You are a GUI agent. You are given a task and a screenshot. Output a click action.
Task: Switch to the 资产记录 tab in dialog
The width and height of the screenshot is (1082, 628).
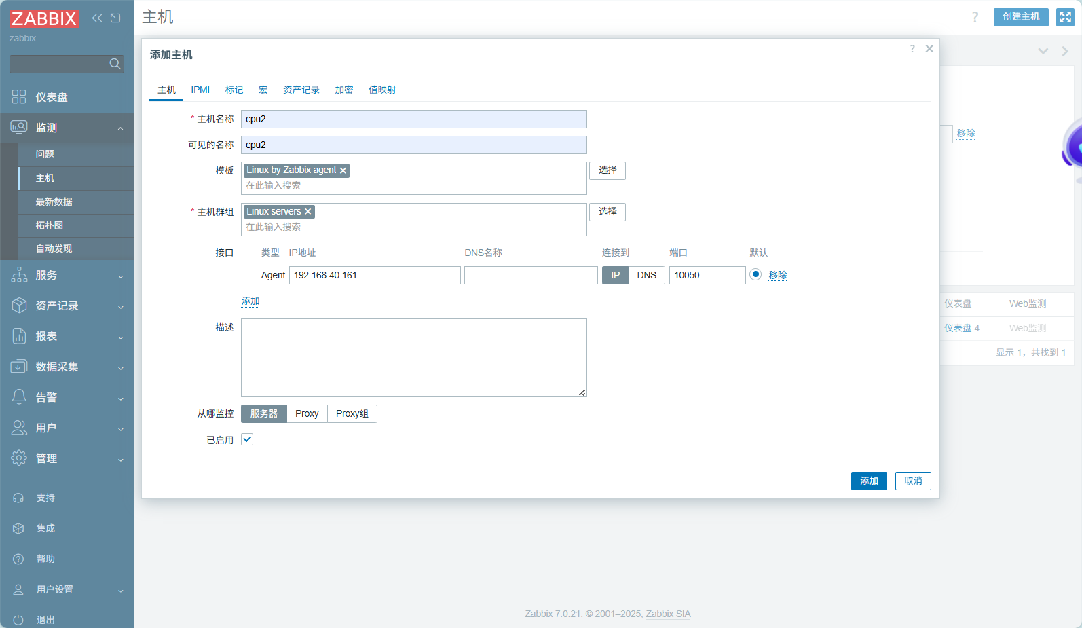301,90
